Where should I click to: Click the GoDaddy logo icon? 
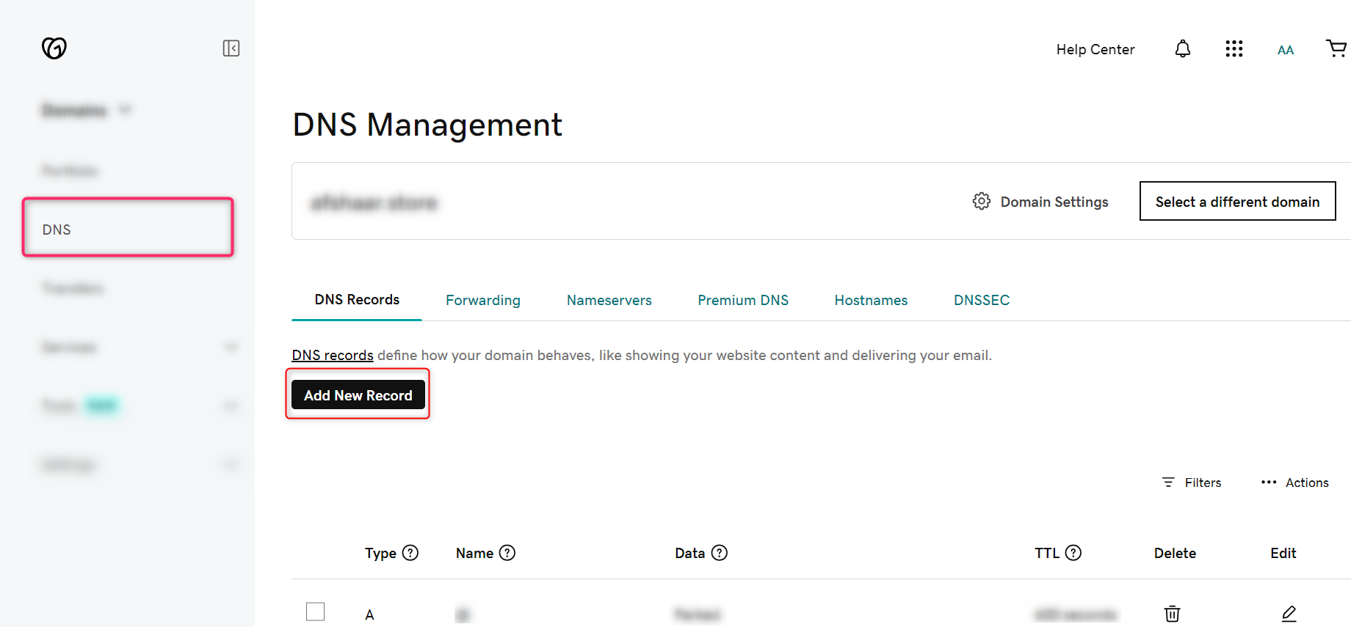pos(54,48)
